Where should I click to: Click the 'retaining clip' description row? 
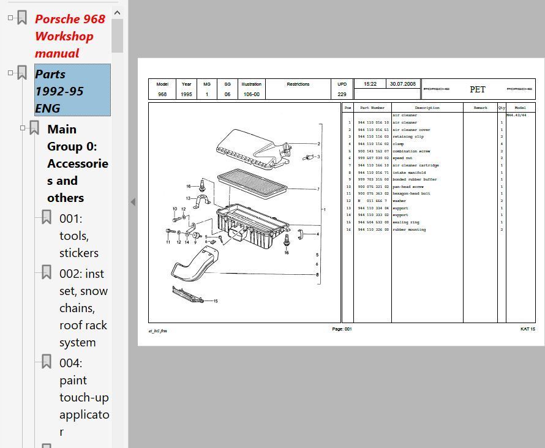408,136
